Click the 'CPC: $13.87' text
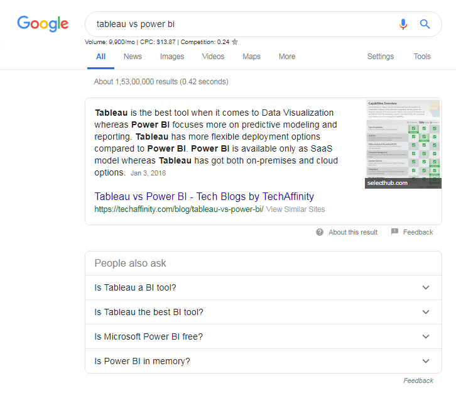This screenshot has height=400, width=456. (x=158, y=42)
